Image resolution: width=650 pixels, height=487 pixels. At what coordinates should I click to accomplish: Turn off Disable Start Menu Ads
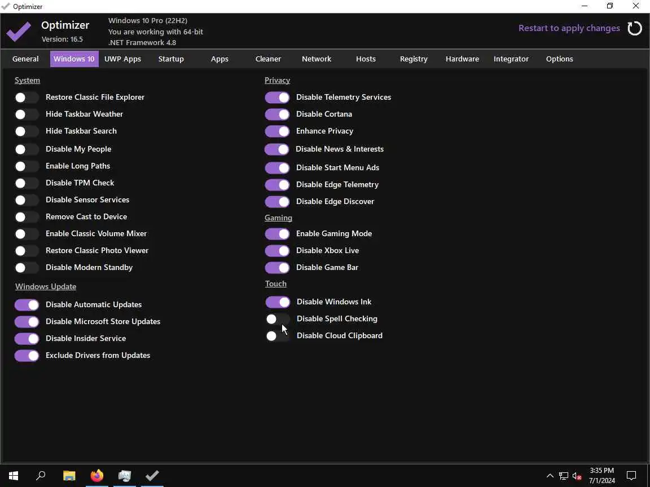(x=277, y=168)
